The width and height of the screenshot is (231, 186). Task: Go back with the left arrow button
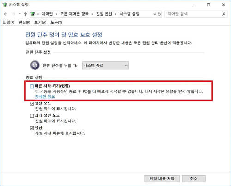tap(6, 14)
